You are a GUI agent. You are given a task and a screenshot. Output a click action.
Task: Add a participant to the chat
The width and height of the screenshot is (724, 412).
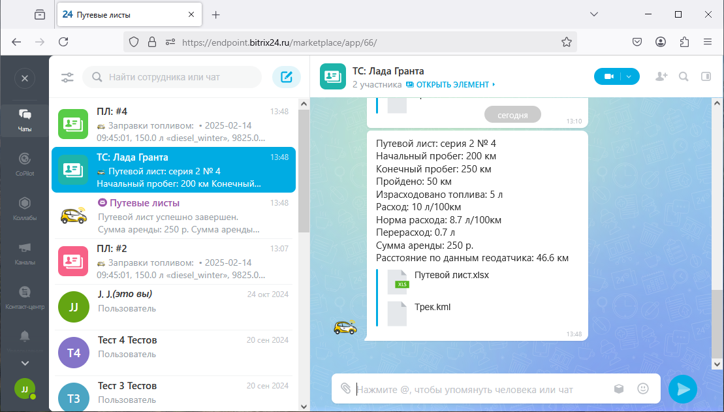pos(661,76)
